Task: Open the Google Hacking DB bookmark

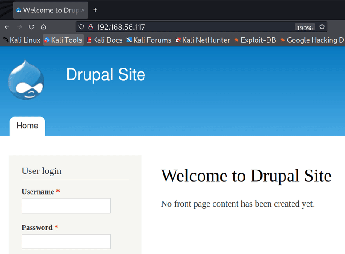Action: (312, 40)
